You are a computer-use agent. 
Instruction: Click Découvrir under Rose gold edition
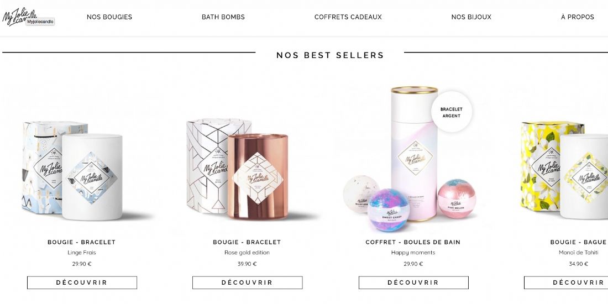[248, 282]
